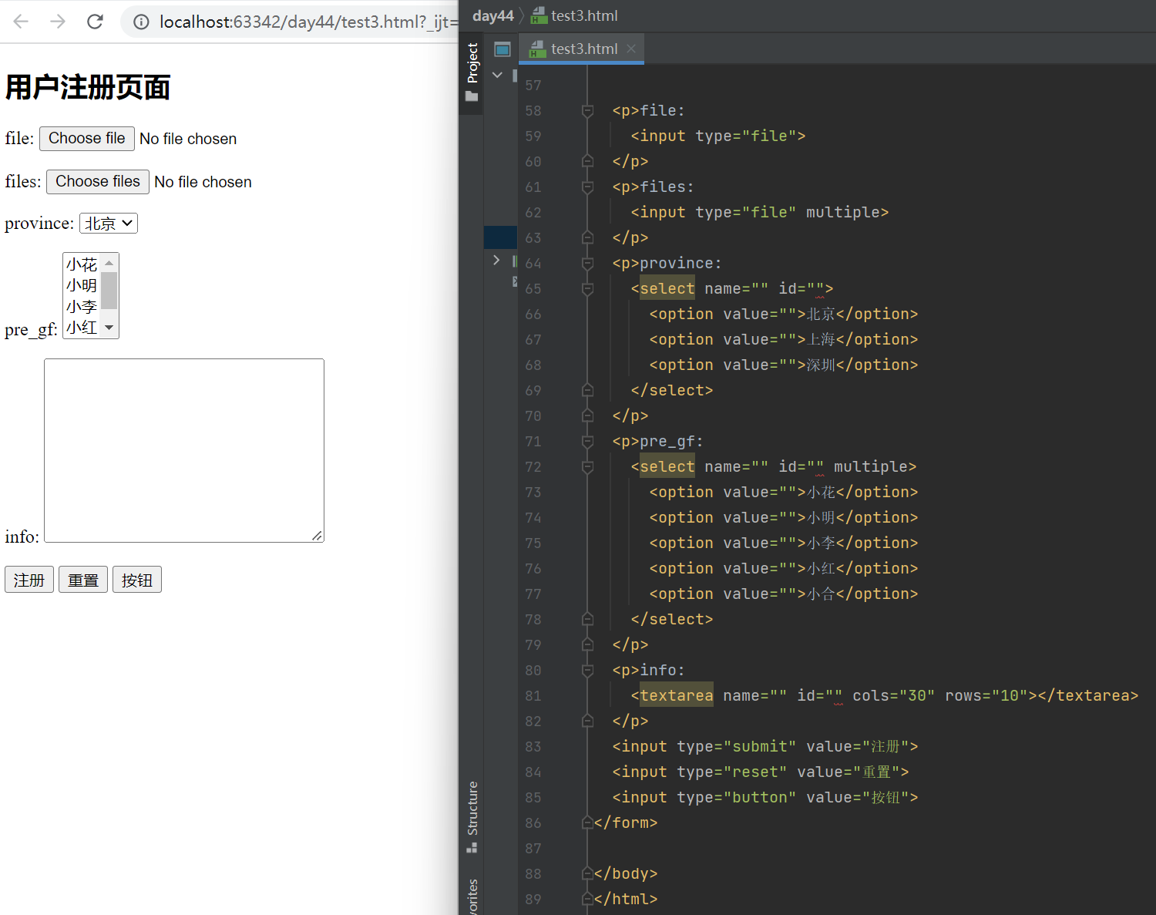This screenshot has width=1156, height=915.
Task: Click the code text input type="file" multiple
Action: pyautogui.click(x=760, y=213)
